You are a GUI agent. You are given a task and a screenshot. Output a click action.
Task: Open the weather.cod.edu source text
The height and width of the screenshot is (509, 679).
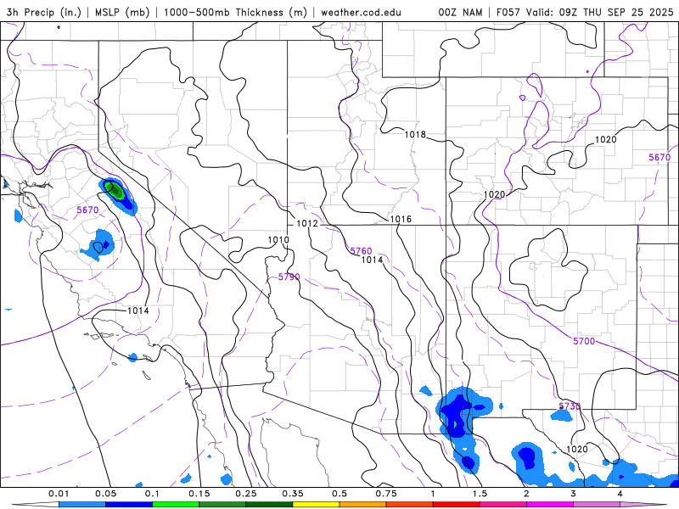coord(361,12)
